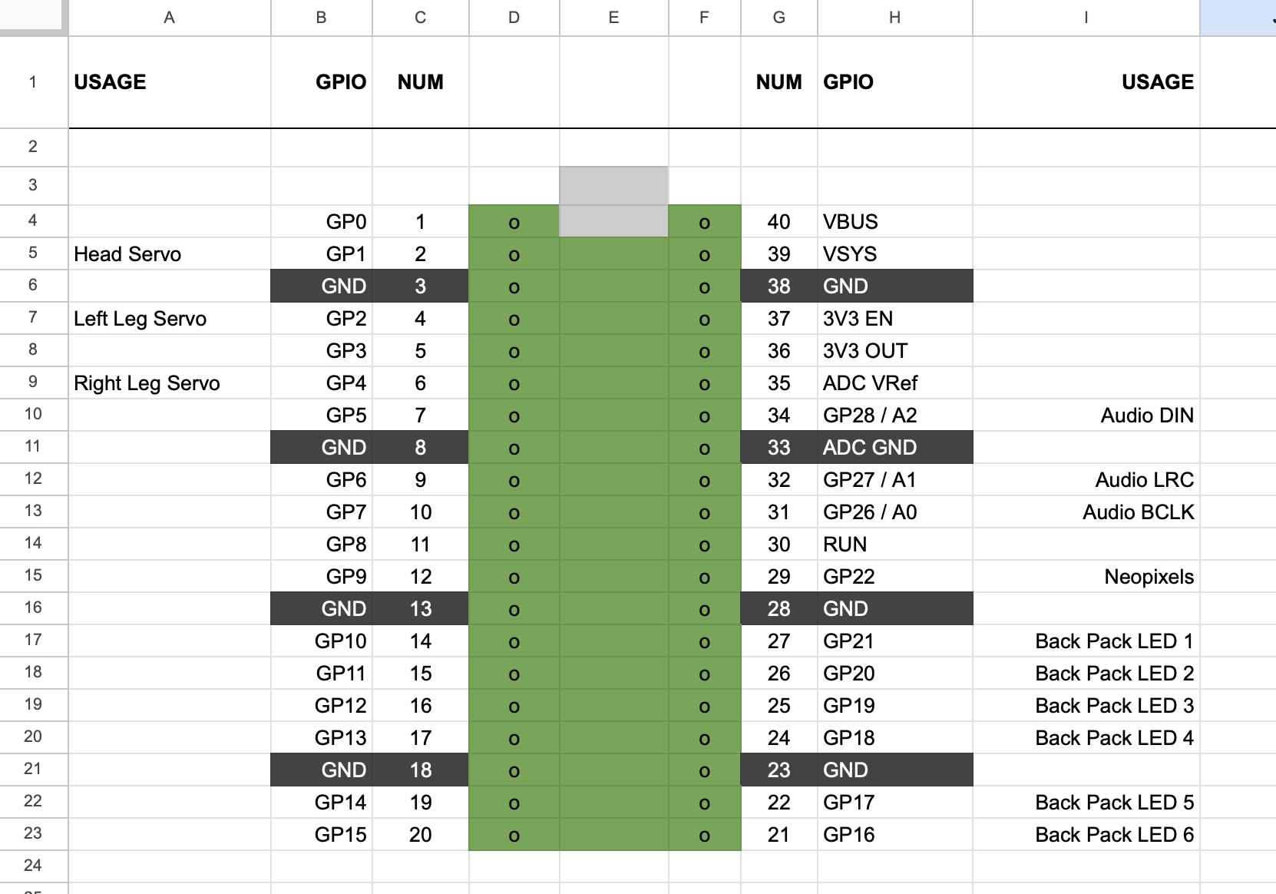The width and height of the screenshot is (1276, 894).
Task: Click the 3V3 OUT cell
Action: 895,350
